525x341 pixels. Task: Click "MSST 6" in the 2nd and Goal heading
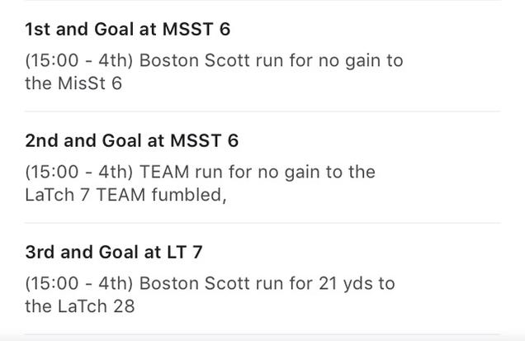point(204,140)
